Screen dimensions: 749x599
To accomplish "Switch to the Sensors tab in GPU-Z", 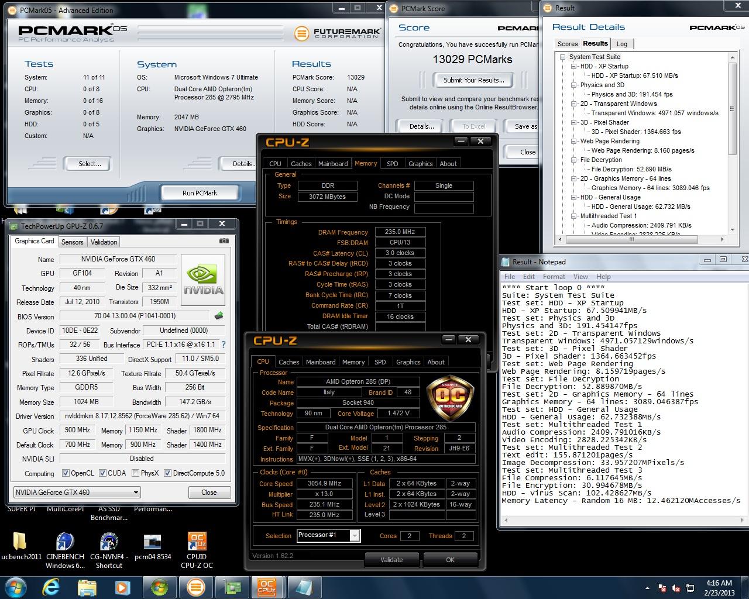I will [x=73, y=242].
